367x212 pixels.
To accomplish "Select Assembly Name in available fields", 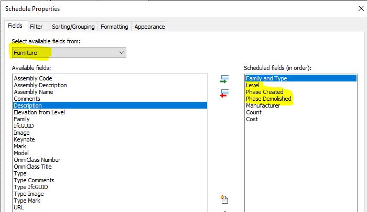I will pos(110,92).
